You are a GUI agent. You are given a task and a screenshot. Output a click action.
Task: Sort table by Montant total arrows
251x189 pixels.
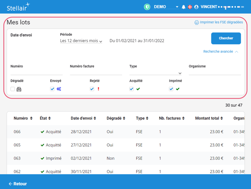(221, 118)
